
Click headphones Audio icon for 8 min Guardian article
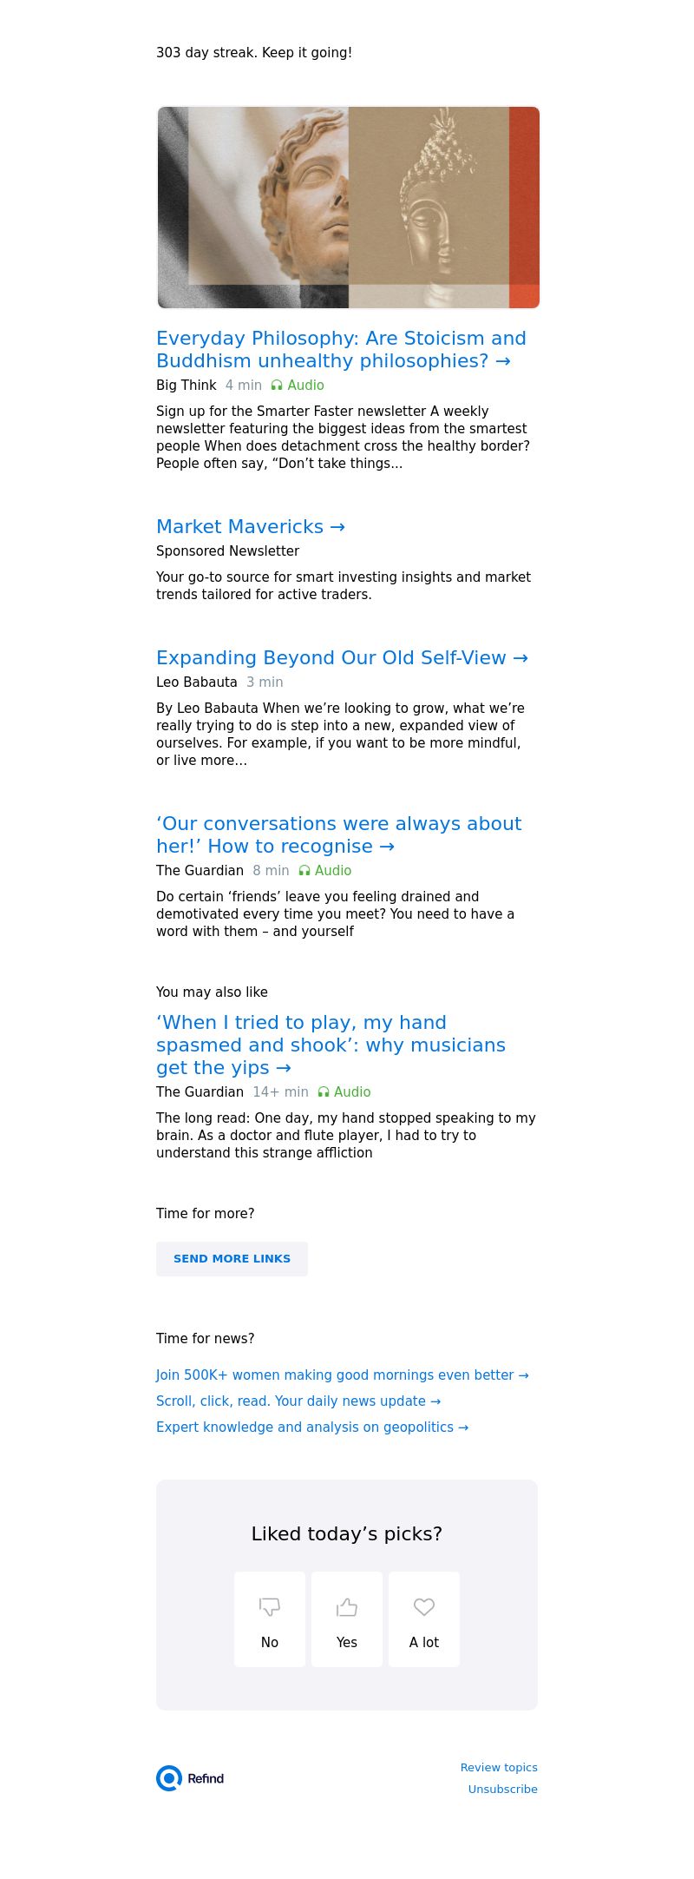[304, 871]
